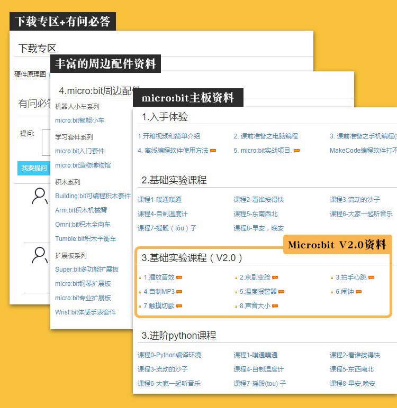397x408 pixels.
Task: Open micro:bit入门套件 link
Action: coord(79,151)
